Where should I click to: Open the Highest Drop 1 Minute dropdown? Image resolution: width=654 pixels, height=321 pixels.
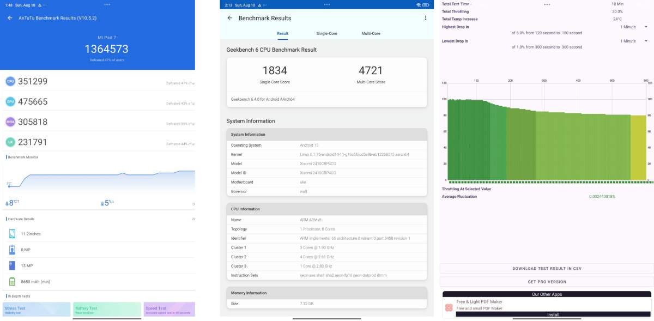coord(634,27)
